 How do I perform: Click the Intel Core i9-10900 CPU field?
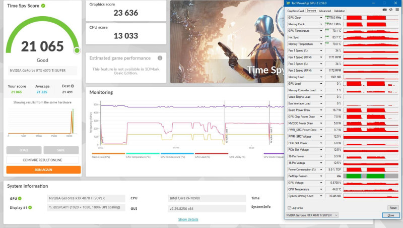tap(207, 198)
